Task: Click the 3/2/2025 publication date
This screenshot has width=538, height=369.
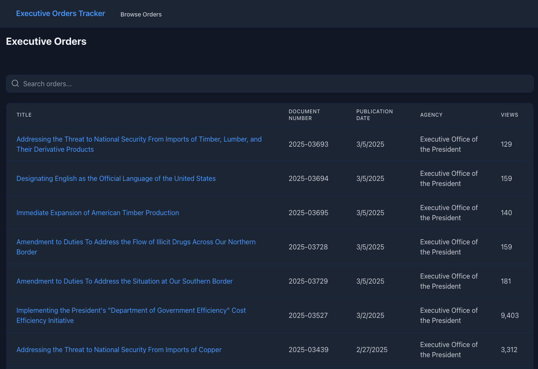Action: tap(371, 315)
